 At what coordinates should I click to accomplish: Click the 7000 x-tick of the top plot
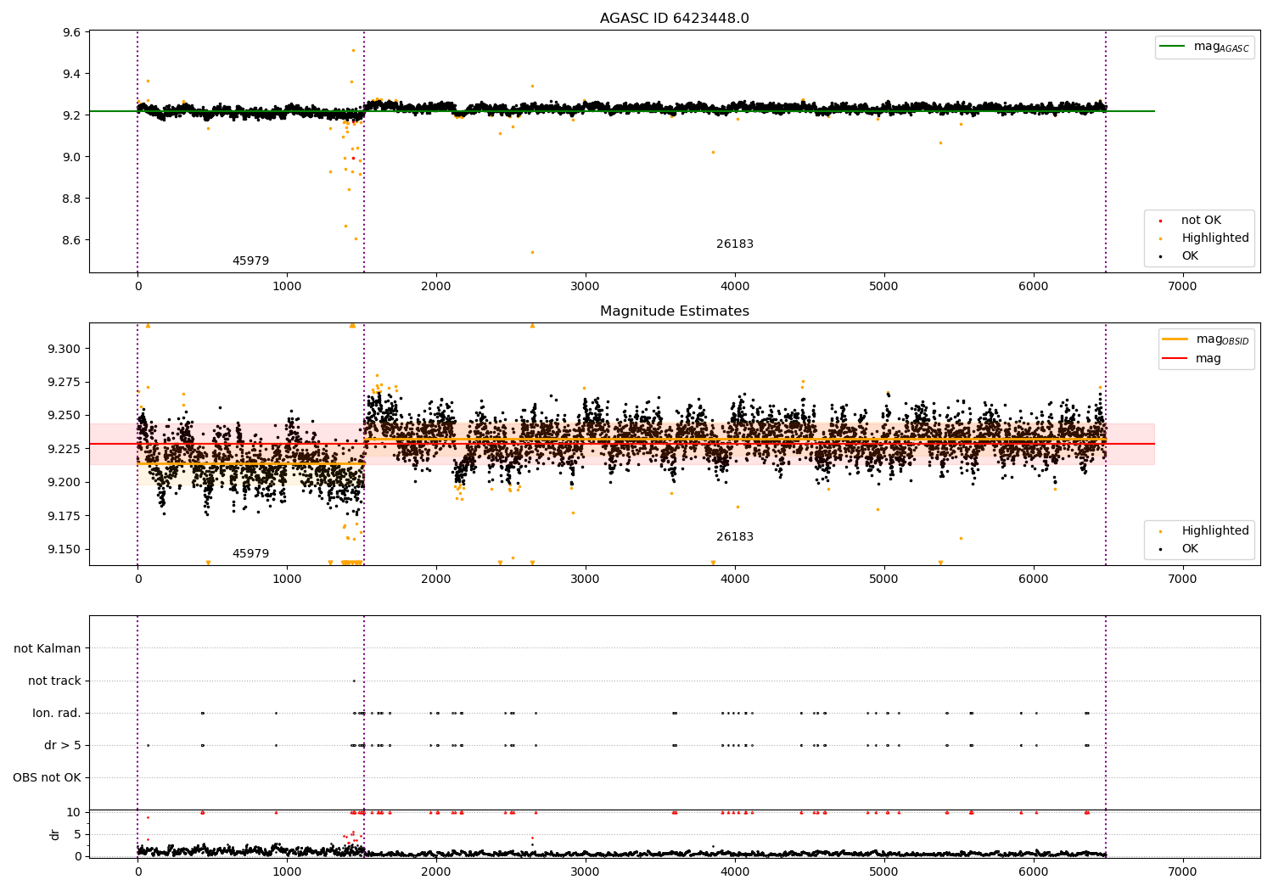[x=1182, y=287]
